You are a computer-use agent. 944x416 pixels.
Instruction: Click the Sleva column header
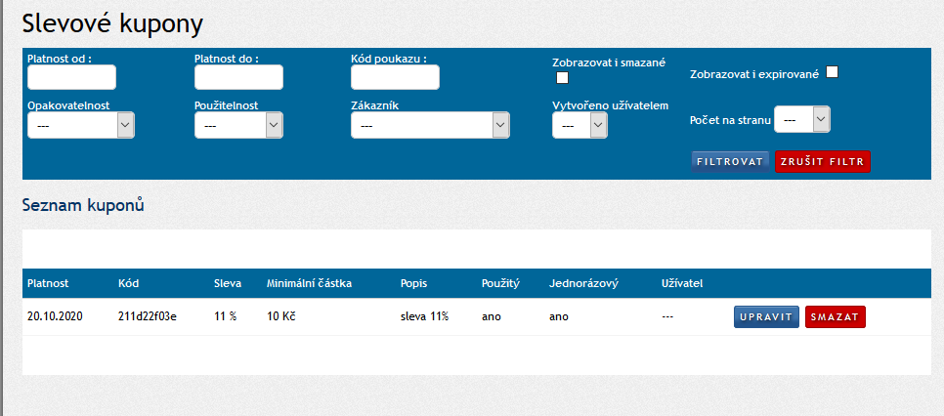point(228,284)
